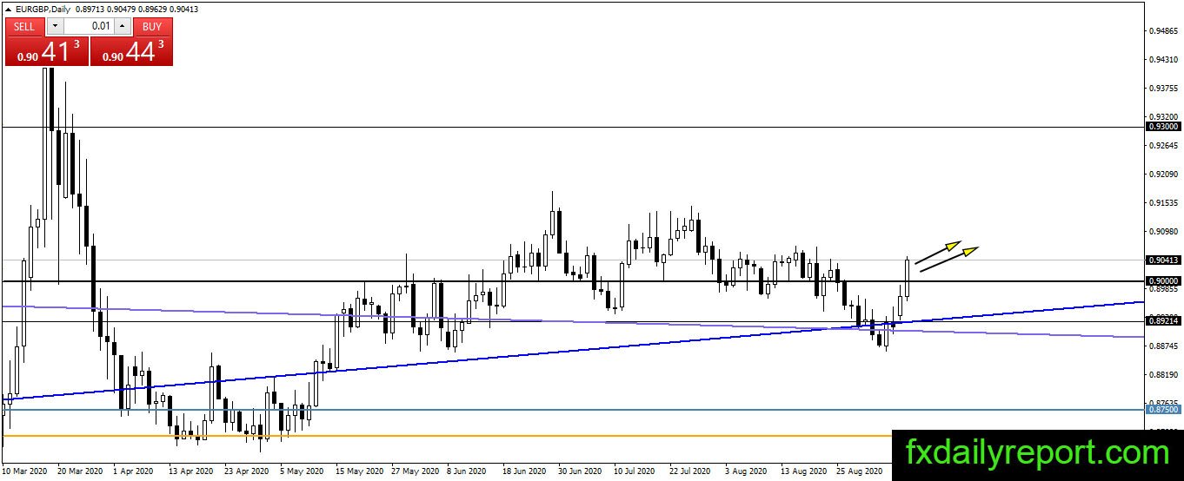
Task: Select the orange horizontal support line
Action: (x=435, y=436)
